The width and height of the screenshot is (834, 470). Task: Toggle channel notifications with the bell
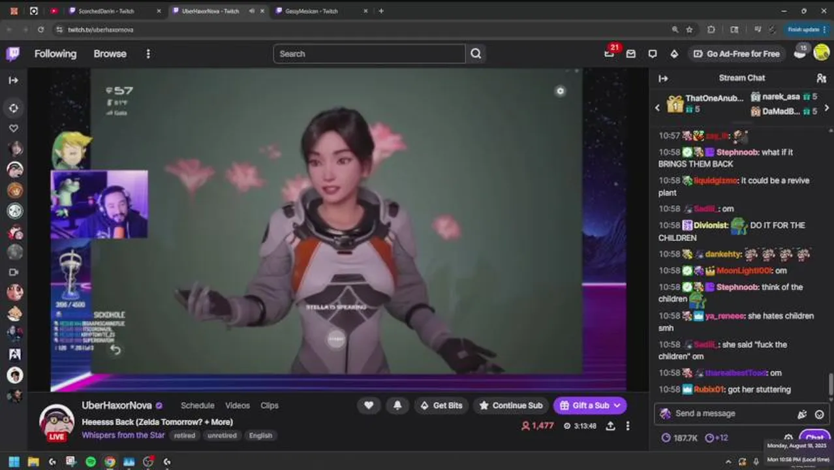point(397,405)
